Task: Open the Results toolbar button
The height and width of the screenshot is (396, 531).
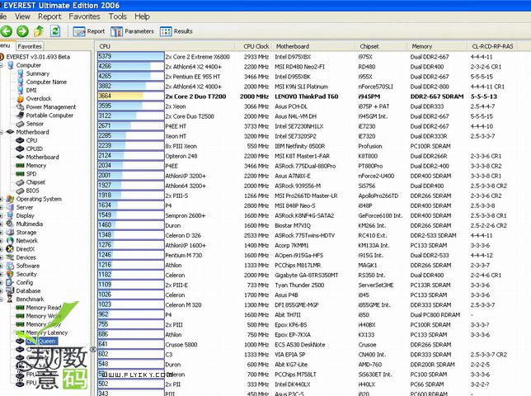Action: point(176,31)
